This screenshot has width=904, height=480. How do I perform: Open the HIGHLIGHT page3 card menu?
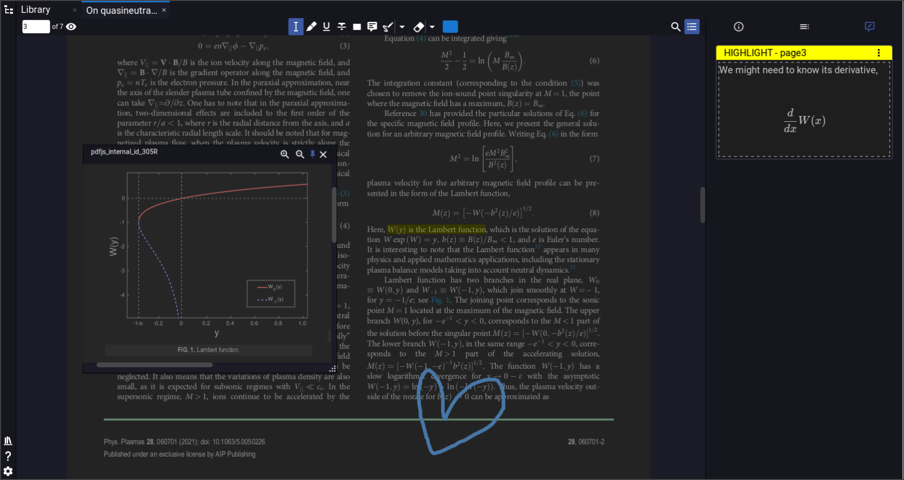coord(878,53)
